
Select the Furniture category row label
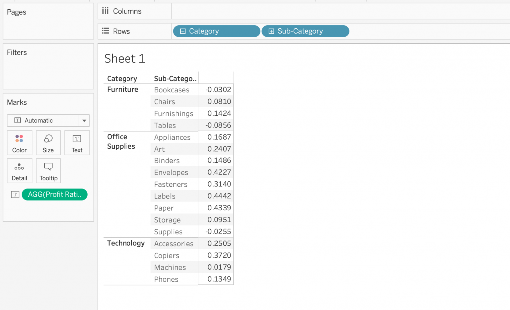click(x=123, y=90)
